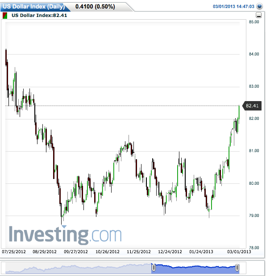Screen dimensions: 266x276
Task: Select the US Dollar Index (Daily) tab
Action: (34, 7)
